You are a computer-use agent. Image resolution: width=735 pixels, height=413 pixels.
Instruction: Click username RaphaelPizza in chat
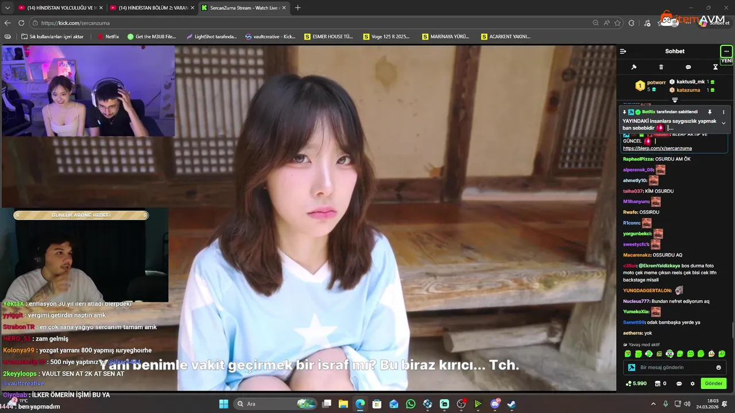pyautogui.click(x=638, y=159)
